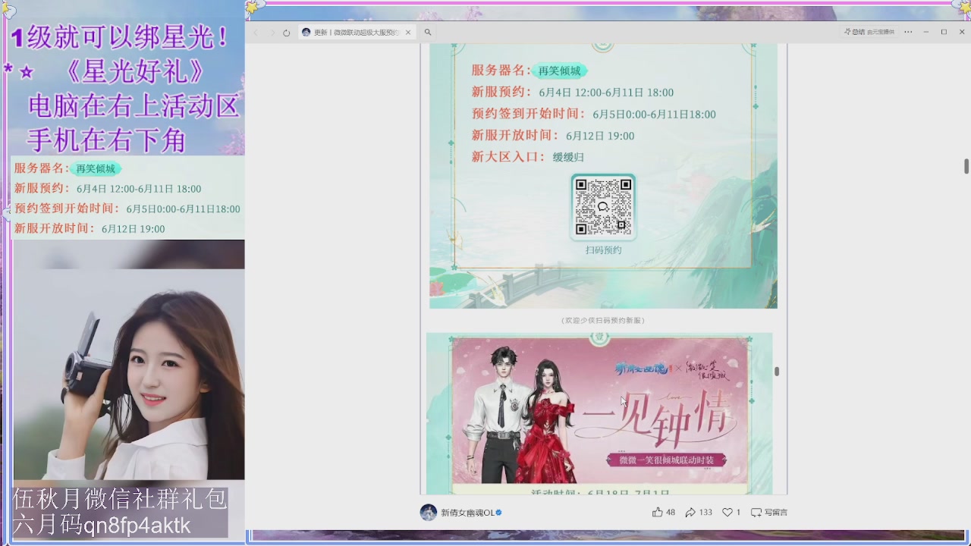This screenshot has width=971, height=546.
Task: Click the share arrow icon
Action: click(690, 513)
